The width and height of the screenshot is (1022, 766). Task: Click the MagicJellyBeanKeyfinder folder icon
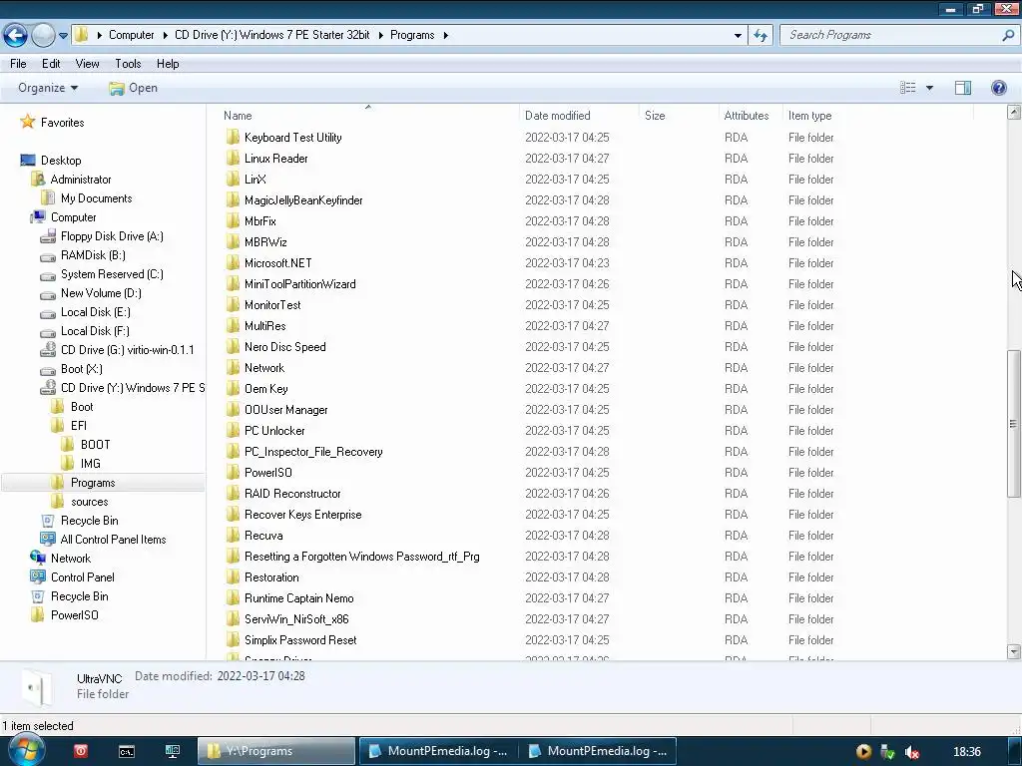tap(233, 199)
